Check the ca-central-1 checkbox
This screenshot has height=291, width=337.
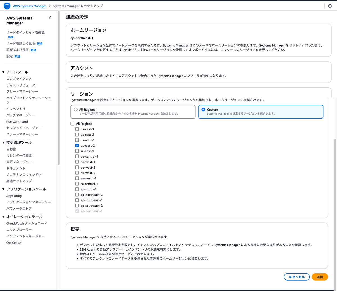77,184
